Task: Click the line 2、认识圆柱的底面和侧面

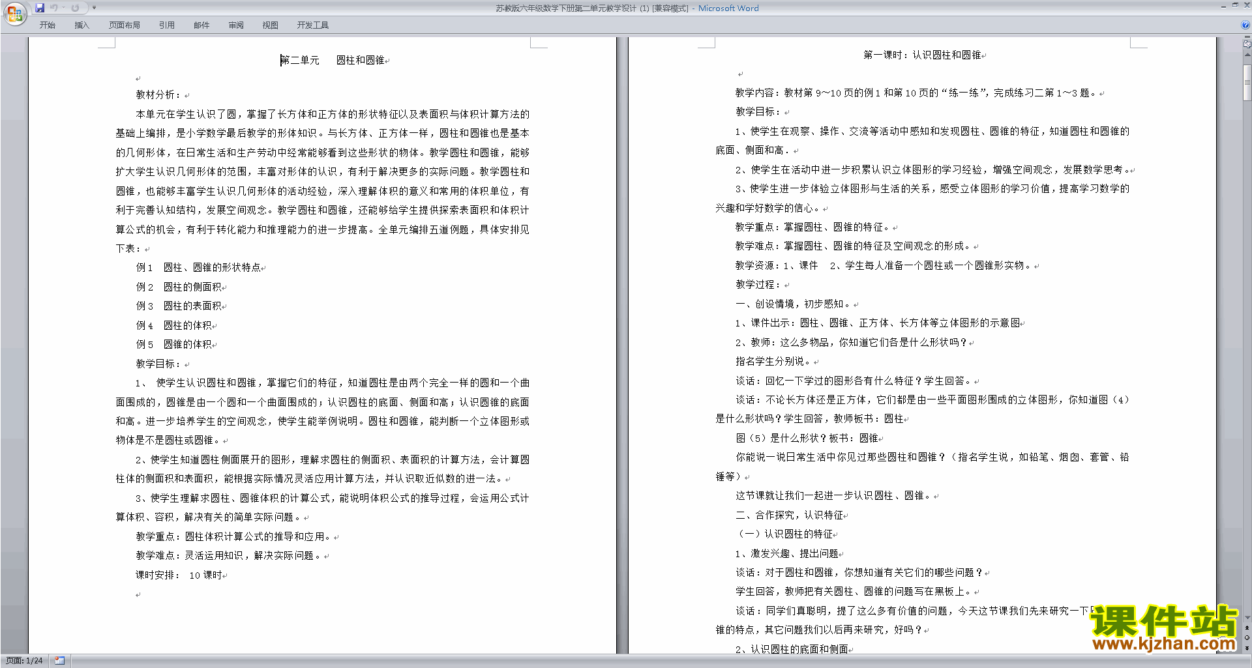Action: click(792, 650)
